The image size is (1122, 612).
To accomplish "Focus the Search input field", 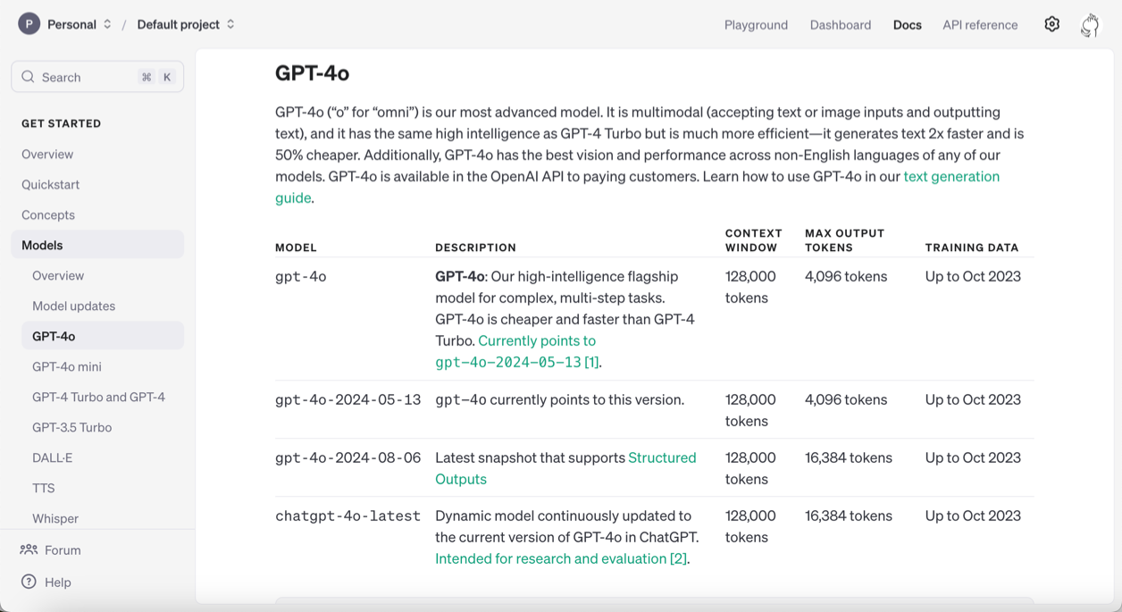I will pyautogui.click(x=97, y=77).
